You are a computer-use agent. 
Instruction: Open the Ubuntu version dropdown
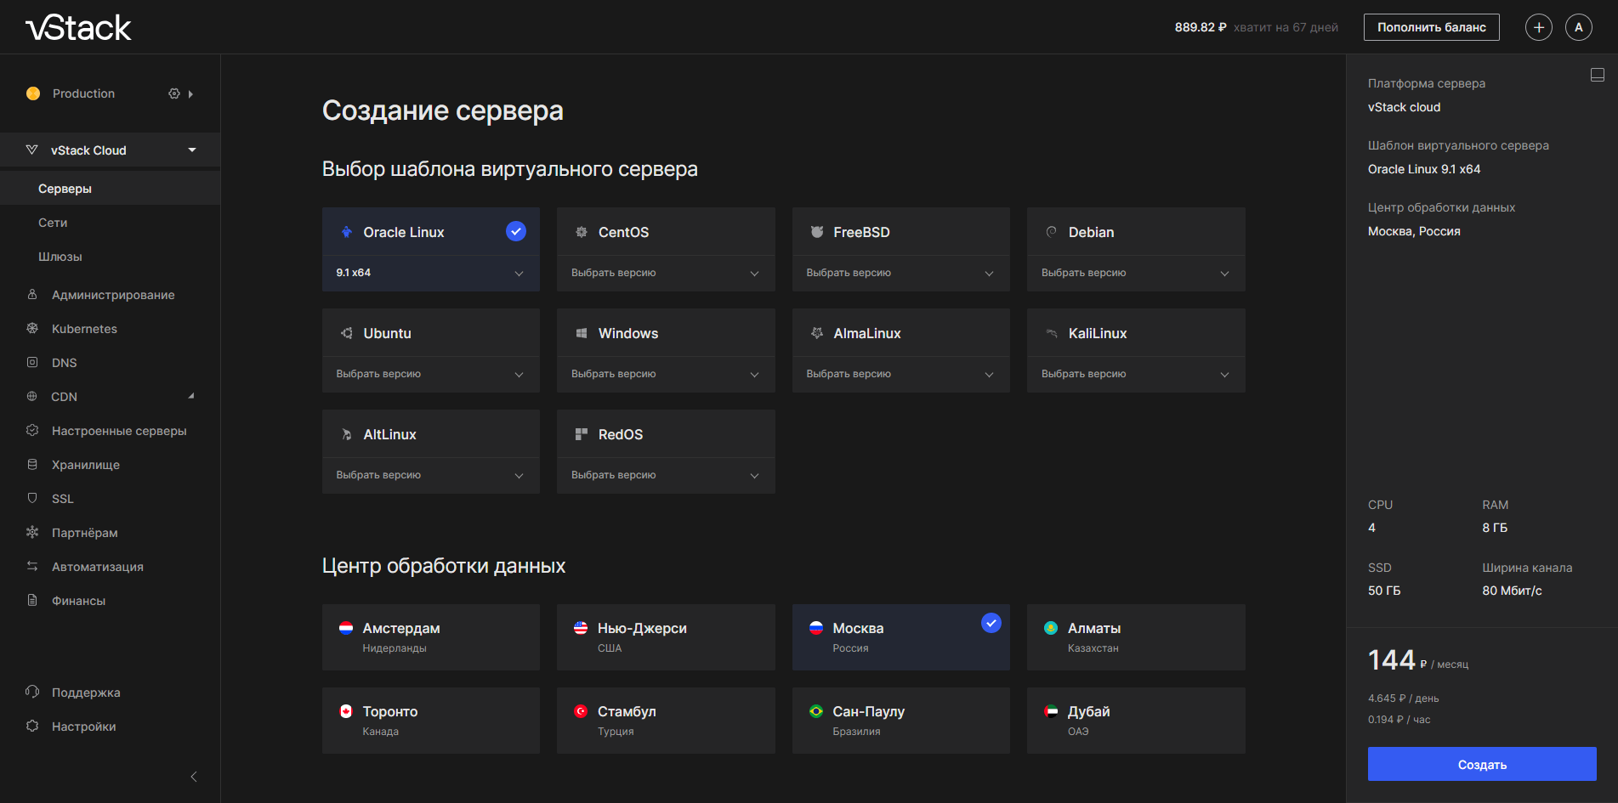pyautogui.click(x=430, y=374)
